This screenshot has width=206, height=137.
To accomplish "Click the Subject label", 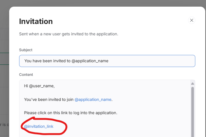I will coord(26,50).
